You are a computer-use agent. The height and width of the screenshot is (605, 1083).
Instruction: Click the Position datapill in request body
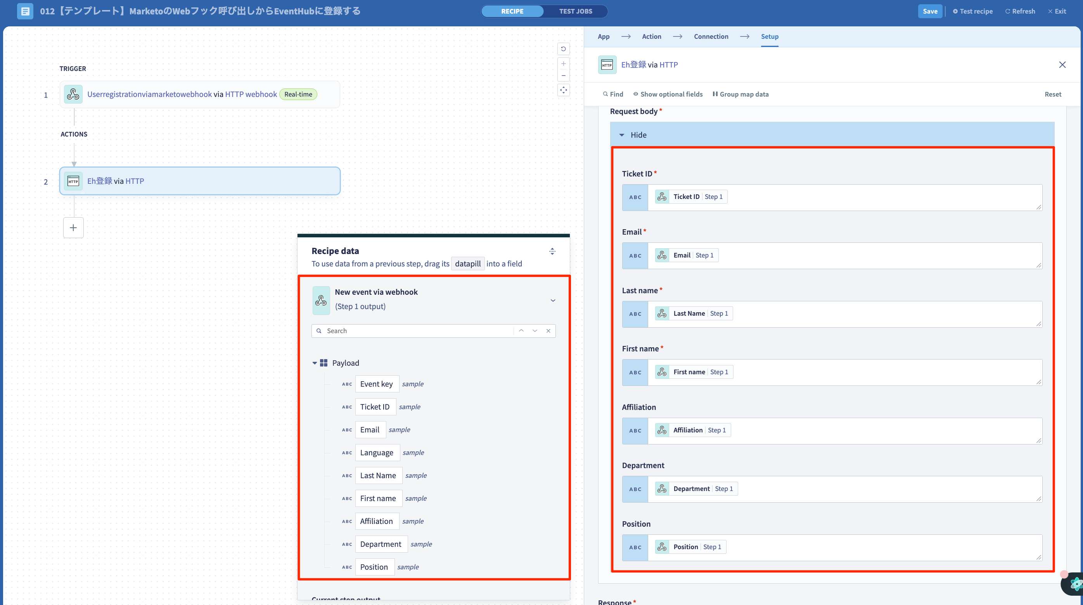(x=690, y=547)
